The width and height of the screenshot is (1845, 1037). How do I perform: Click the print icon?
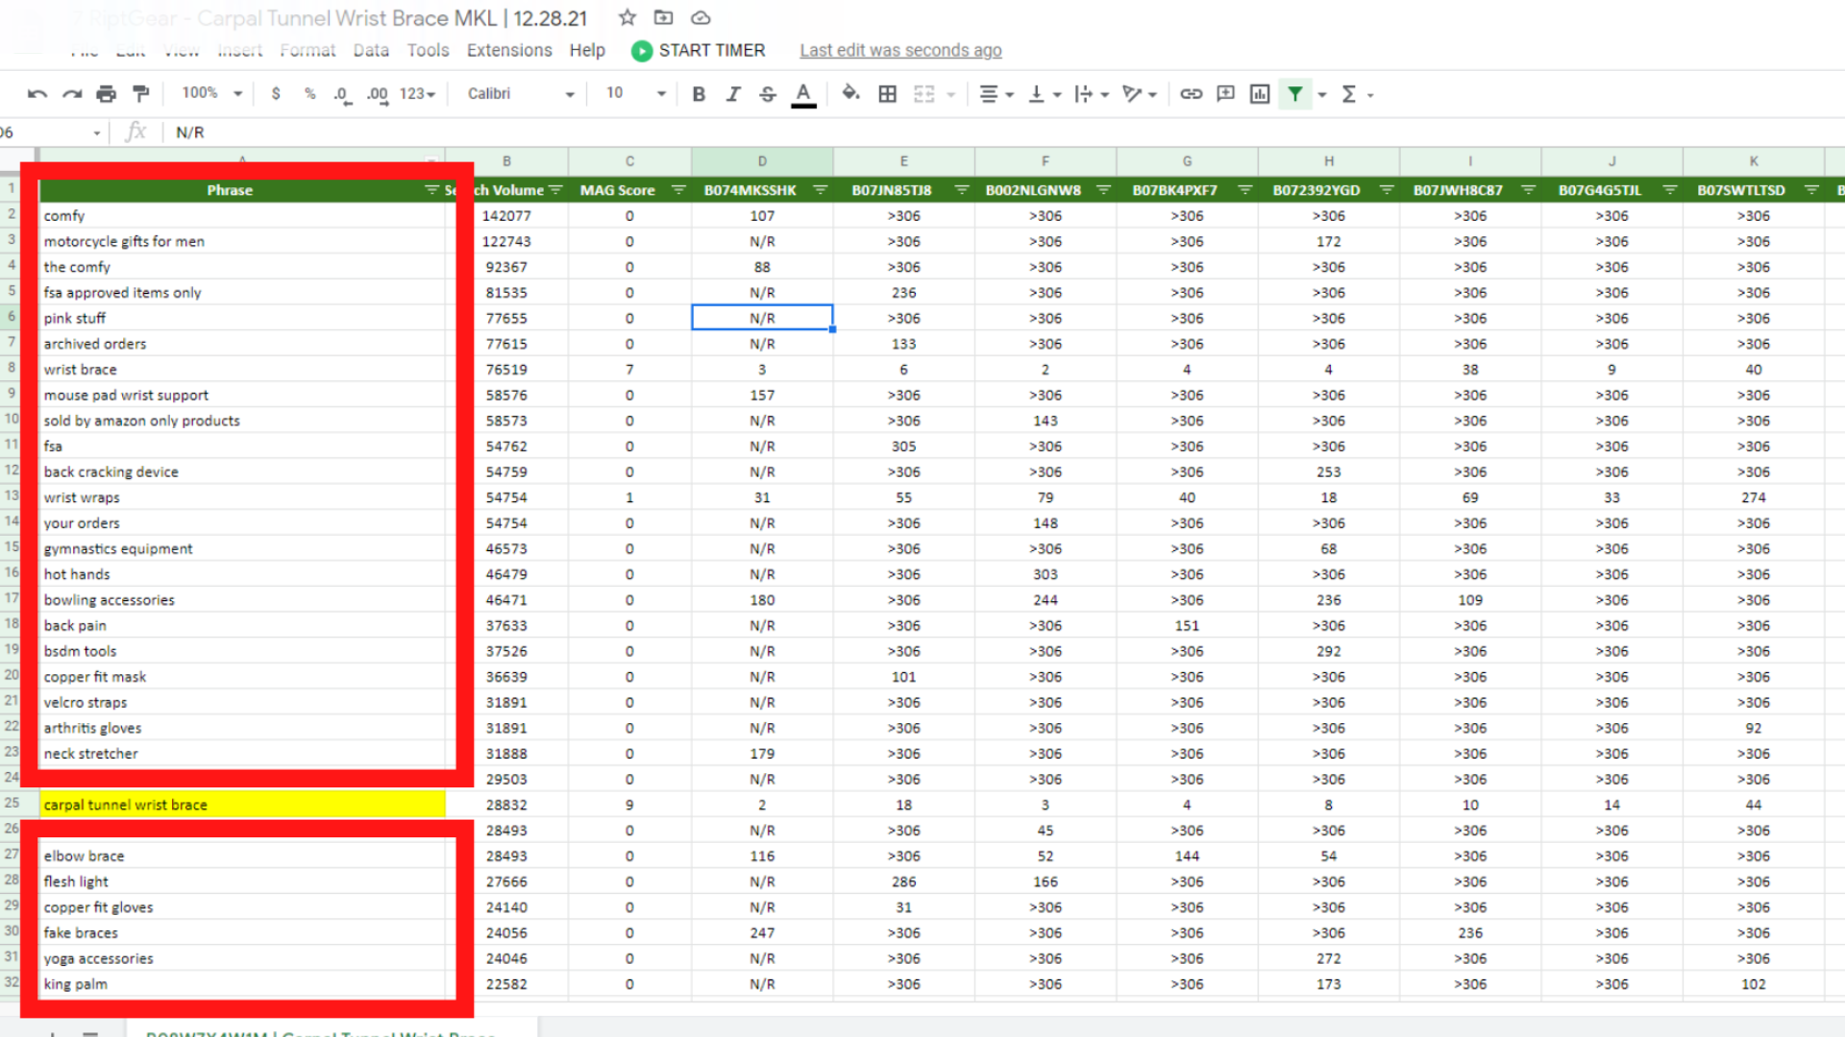coord(107,94)
